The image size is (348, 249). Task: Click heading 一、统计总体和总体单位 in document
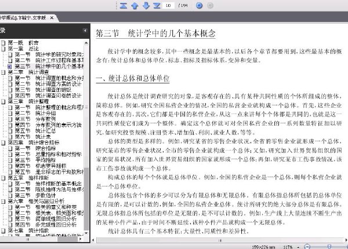coord(133,78)
